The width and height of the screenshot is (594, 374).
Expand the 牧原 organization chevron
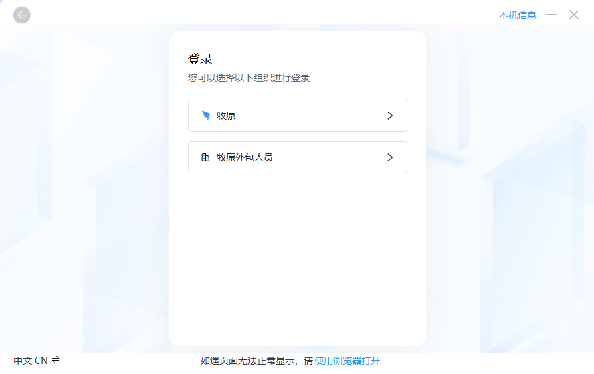pos(390,116)
